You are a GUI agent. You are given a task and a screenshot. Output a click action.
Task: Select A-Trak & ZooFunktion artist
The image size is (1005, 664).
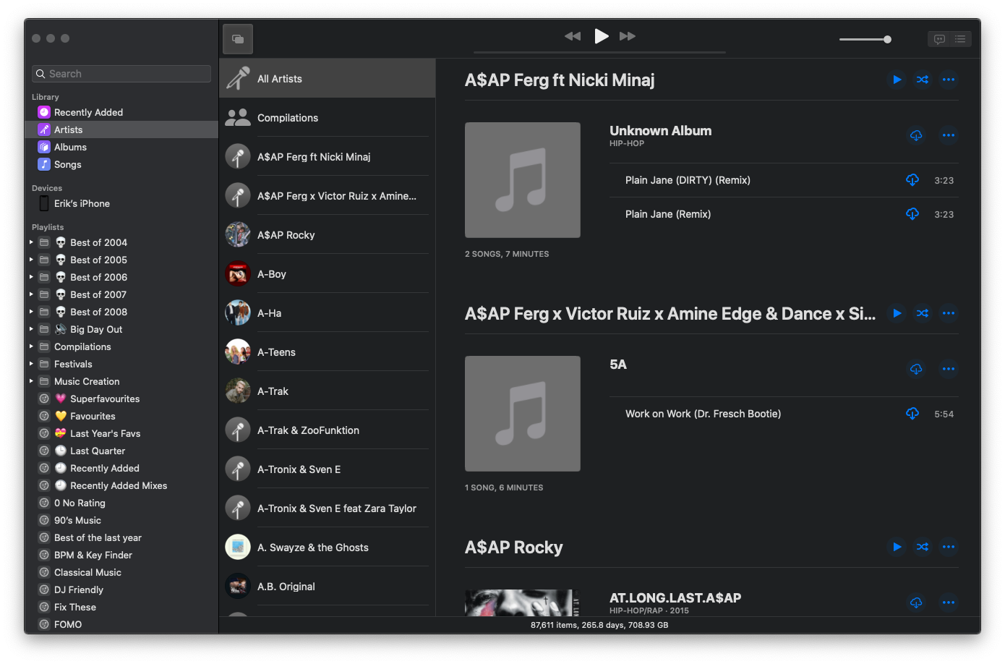click(327, 430)
